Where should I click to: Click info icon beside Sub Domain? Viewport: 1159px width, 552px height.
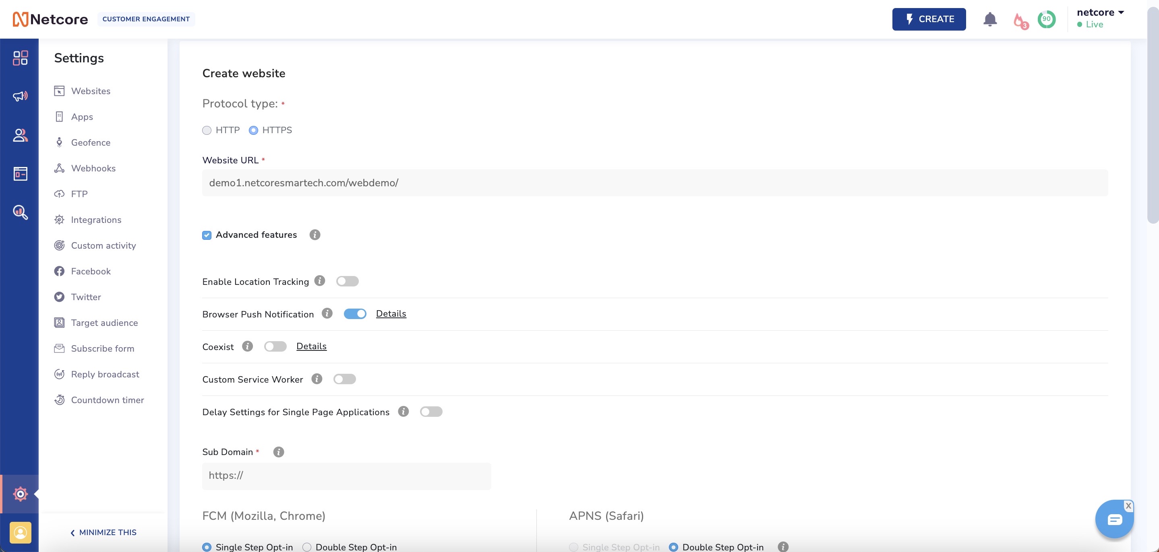(279, 452)
